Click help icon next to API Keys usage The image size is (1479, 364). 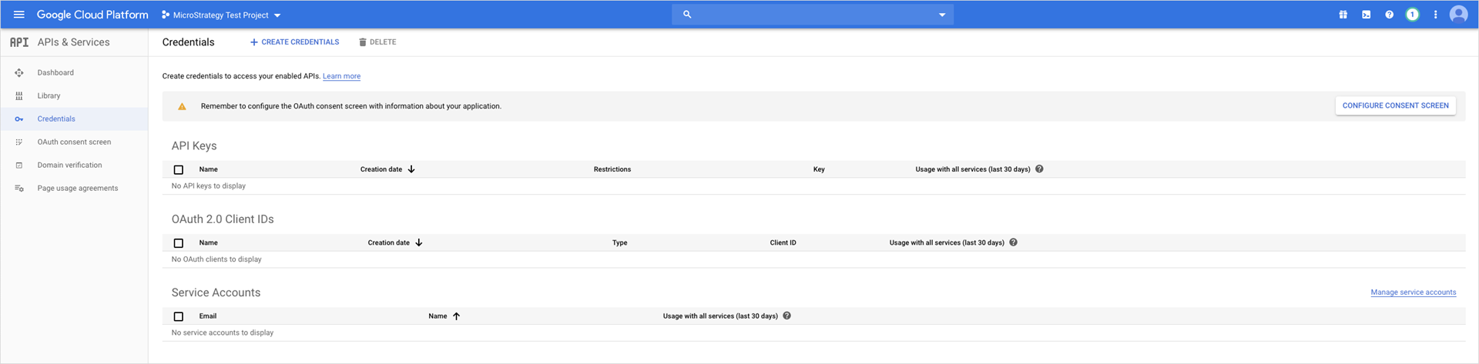pos(1039,169)
